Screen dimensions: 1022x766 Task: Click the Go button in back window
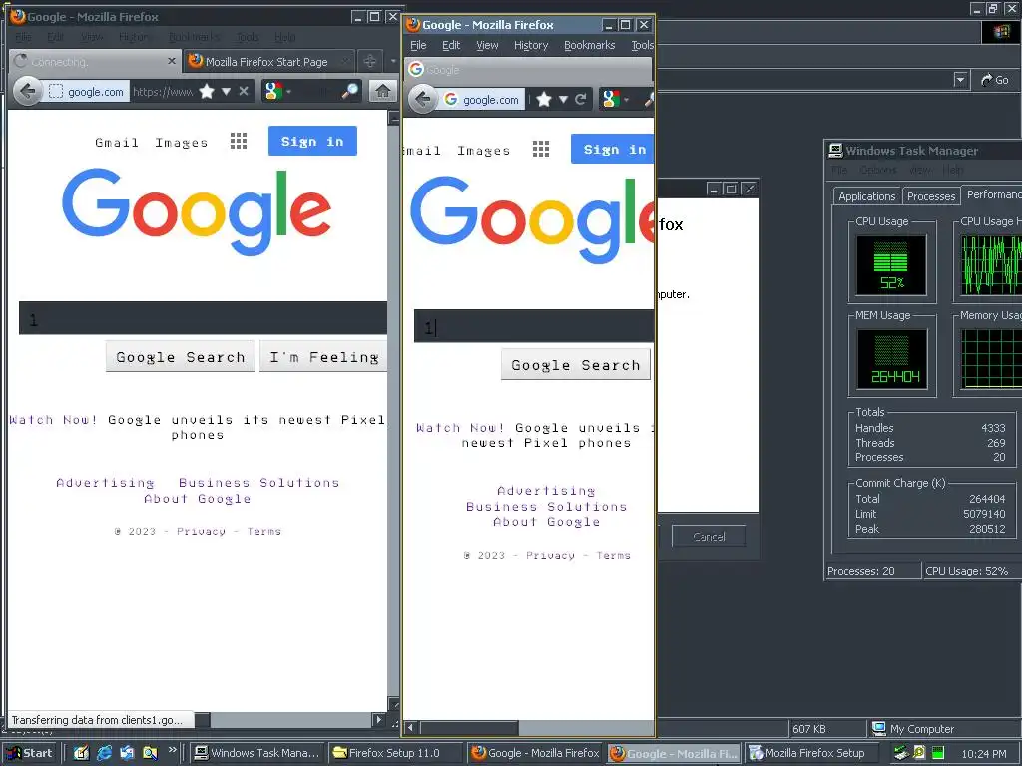tap(995, 80)
